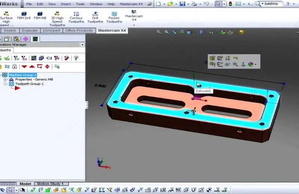This screenshot has height=194, width=299.
Task: Switch to the Office Products tab
Action: click(x=79, y=31)
